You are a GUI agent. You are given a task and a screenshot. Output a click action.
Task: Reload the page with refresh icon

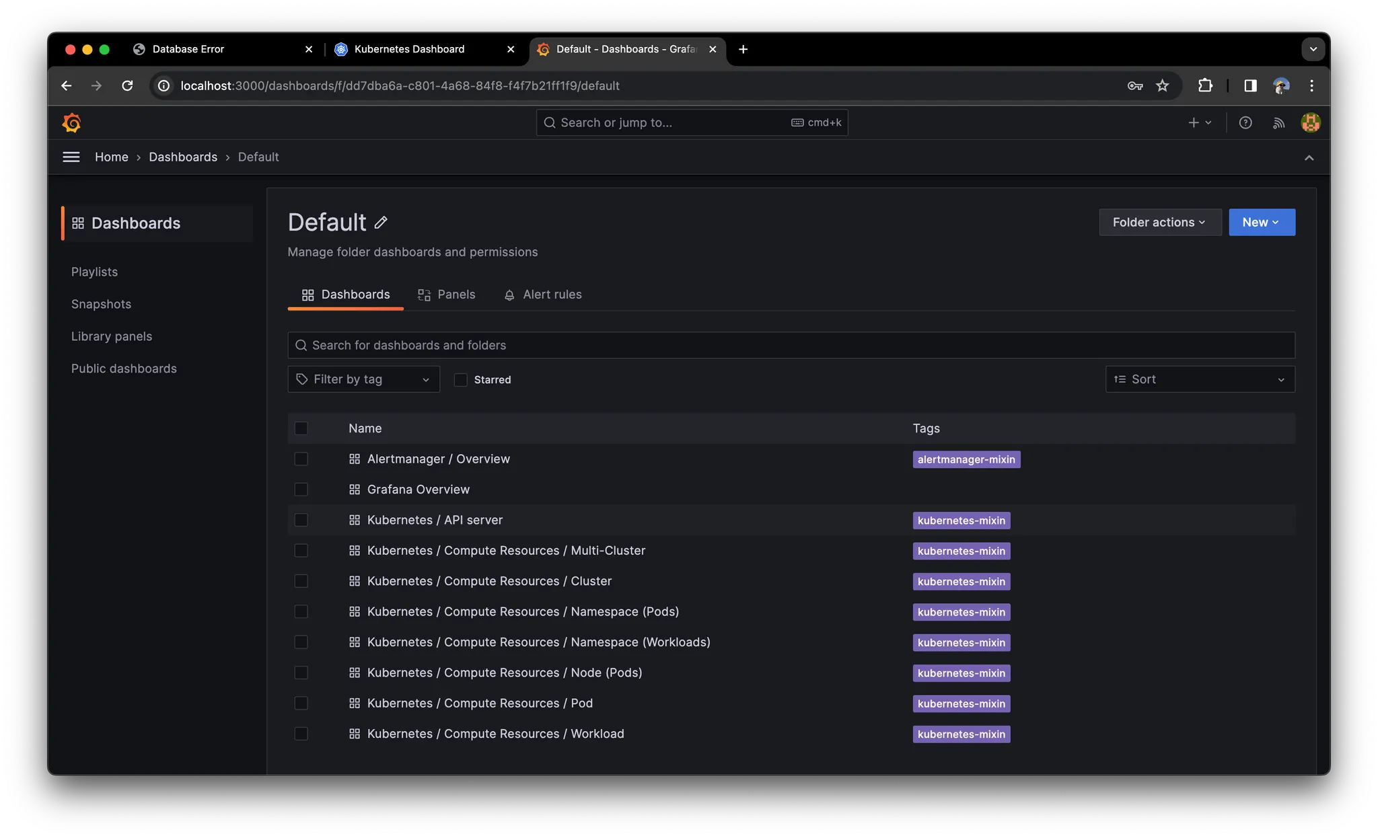coord(127,85)
